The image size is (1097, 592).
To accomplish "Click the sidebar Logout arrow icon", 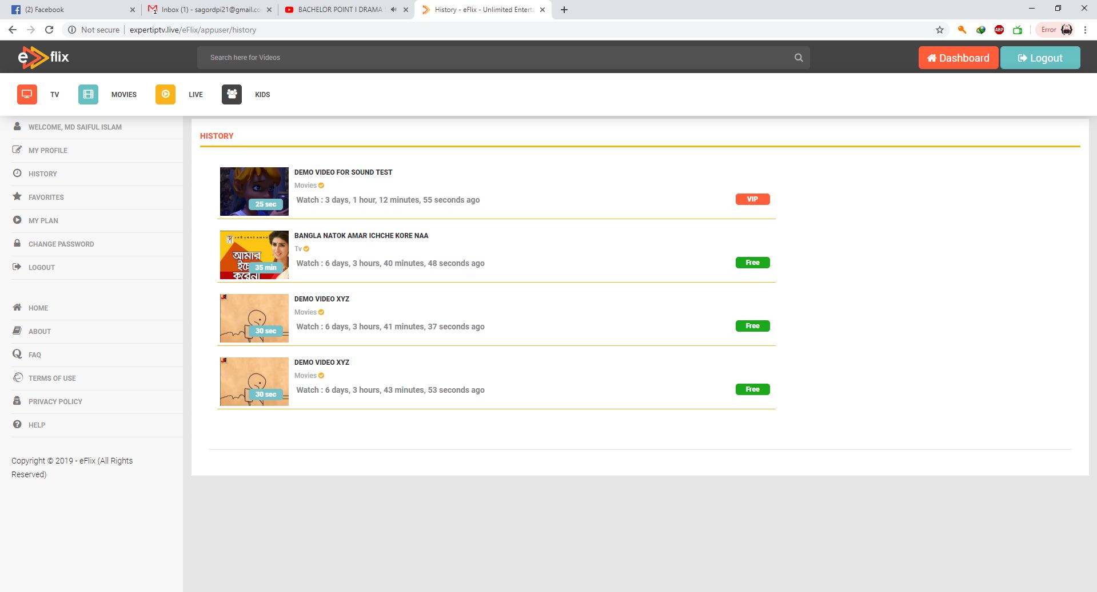I will [17, 267].
